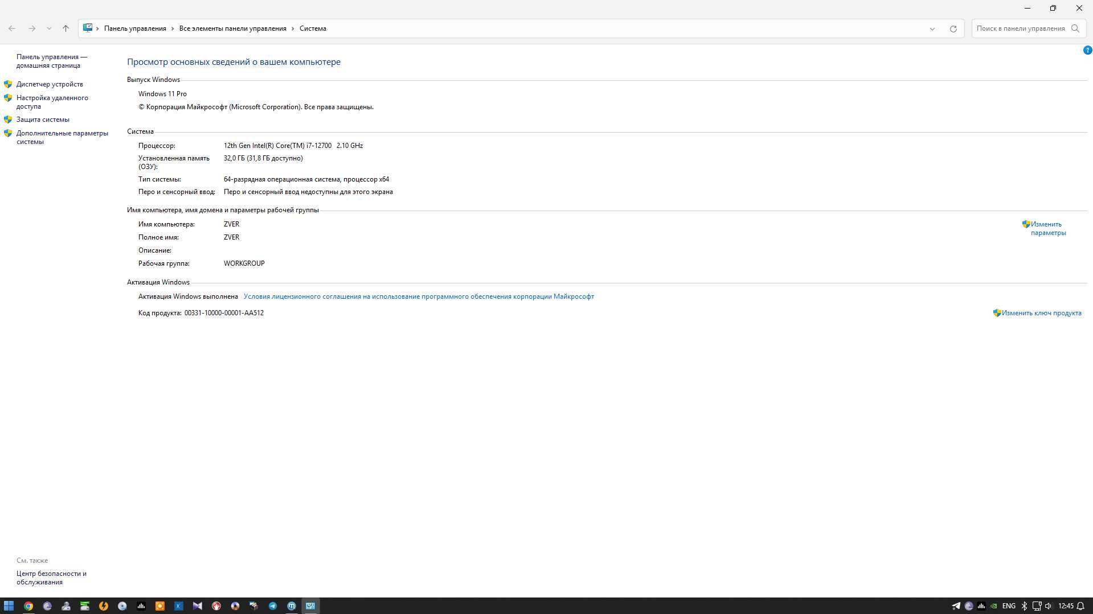1093x614 pixels.
Task: Open Visual Studio from the taskbar
Action: (198, 606)
